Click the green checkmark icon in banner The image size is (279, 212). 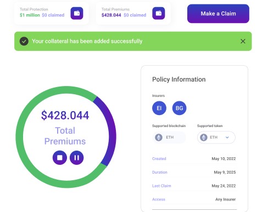24,41
